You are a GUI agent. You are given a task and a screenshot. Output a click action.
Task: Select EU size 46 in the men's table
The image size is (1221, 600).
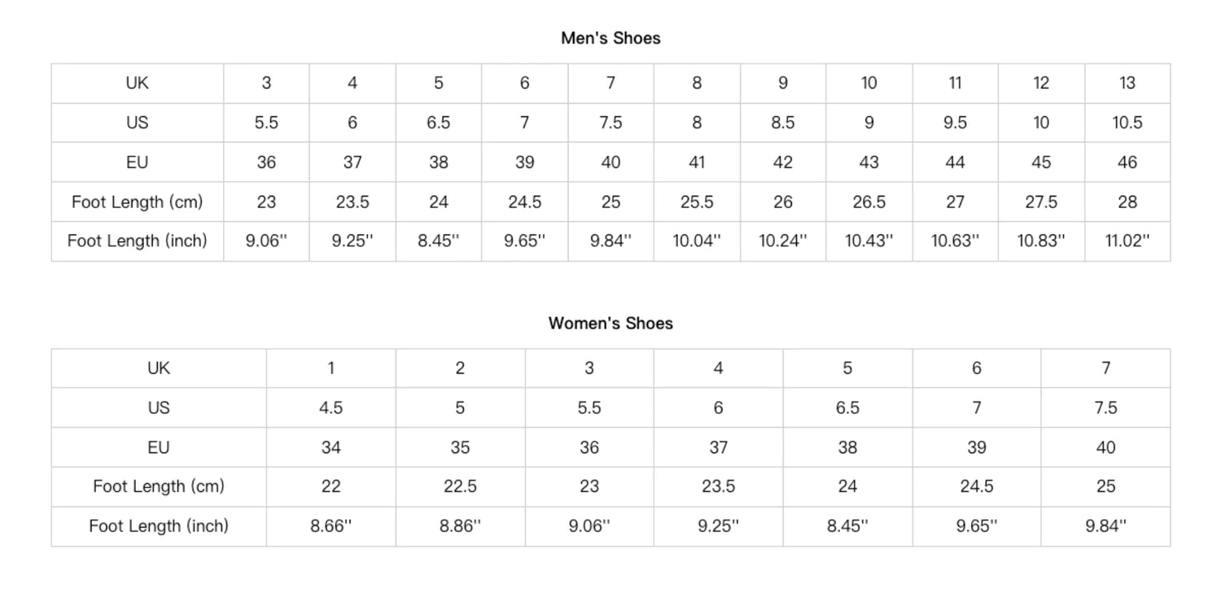[x=1127, y=163]
